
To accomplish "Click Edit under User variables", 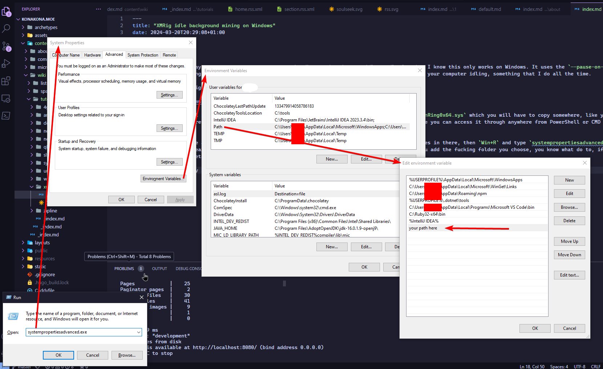I will click(x=366, y=159).
